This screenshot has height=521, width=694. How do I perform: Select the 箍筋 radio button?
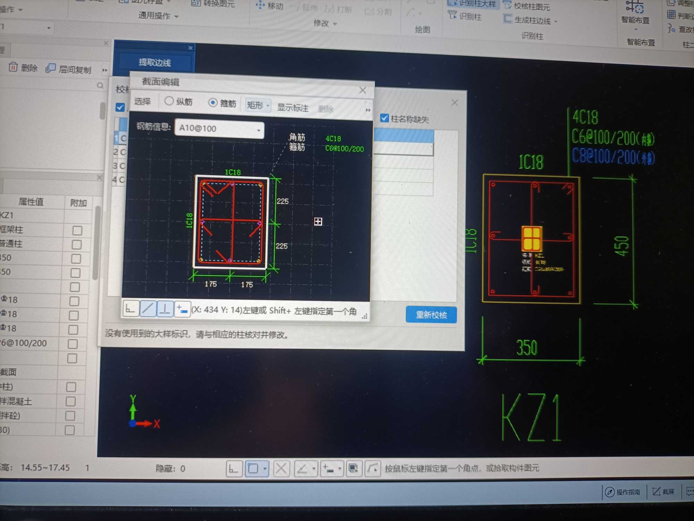(213, 103)
